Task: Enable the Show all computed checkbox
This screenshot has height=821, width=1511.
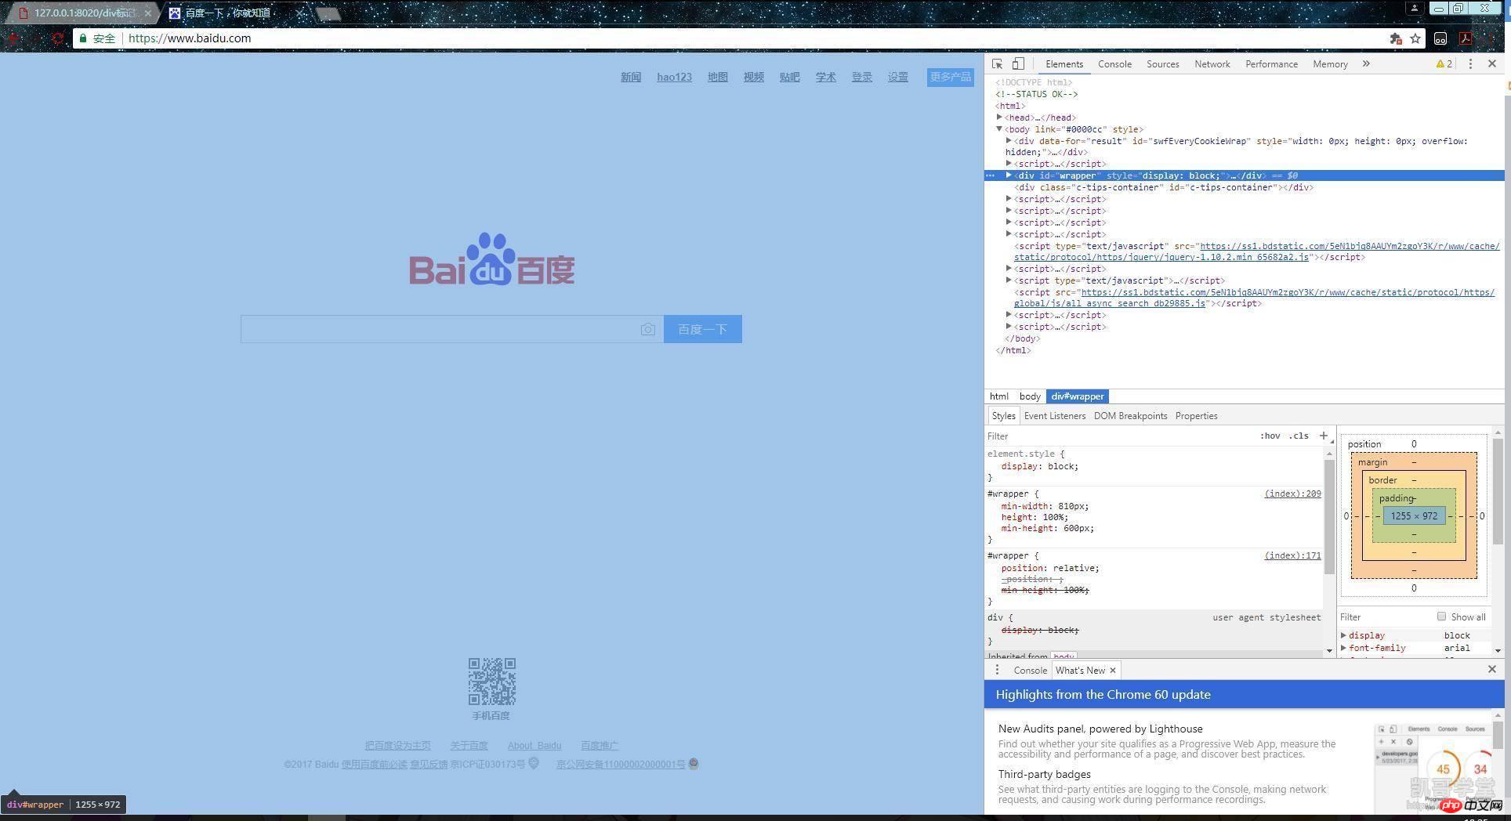Action: [1441, 617]
